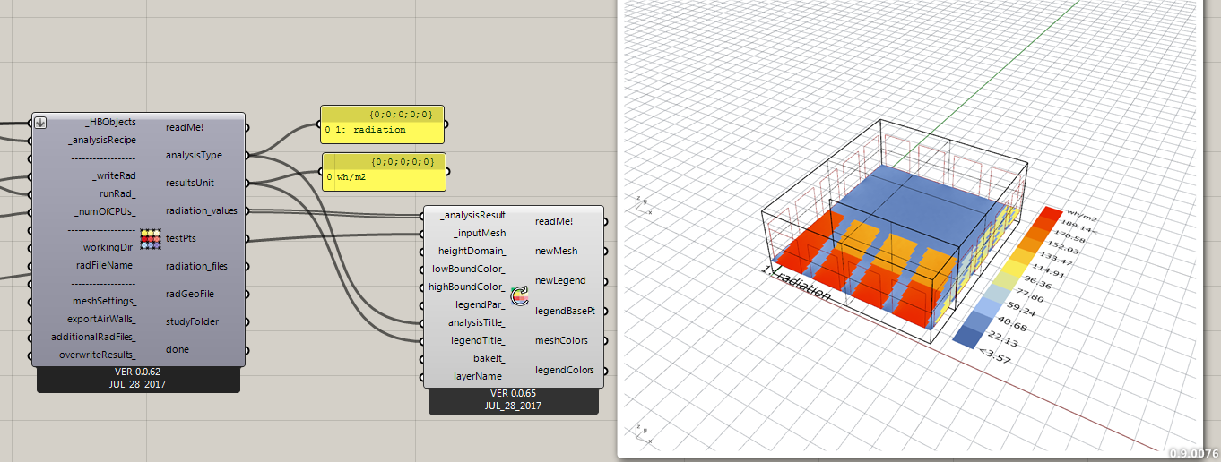This screenshot has height=462, width=1221.
Task: Click the lowBoundColor_ input
Action: pyautogui.click(x=469, y=269)
